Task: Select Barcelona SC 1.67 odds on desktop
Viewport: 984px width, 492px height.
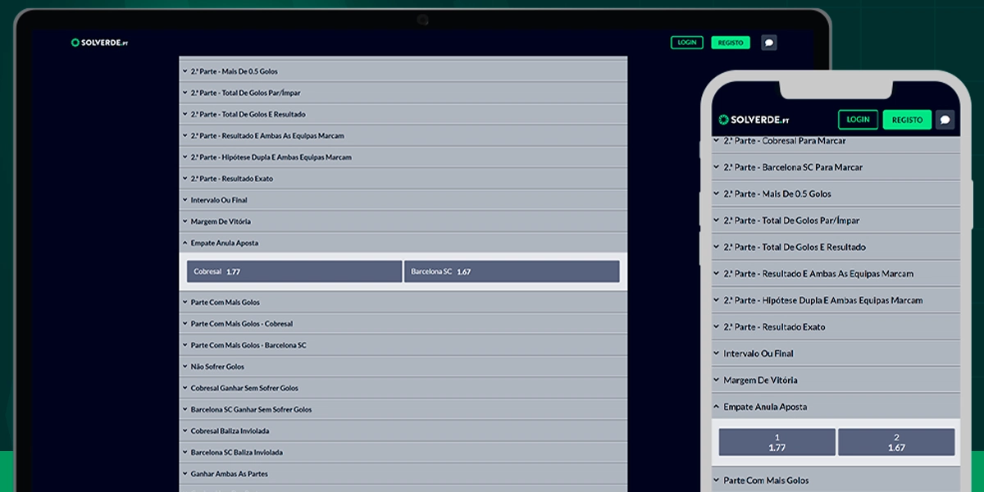Action: (512, 271)
